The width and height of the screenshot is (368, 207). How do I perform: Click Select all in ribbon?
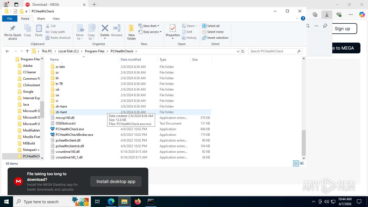pos(211,26)
